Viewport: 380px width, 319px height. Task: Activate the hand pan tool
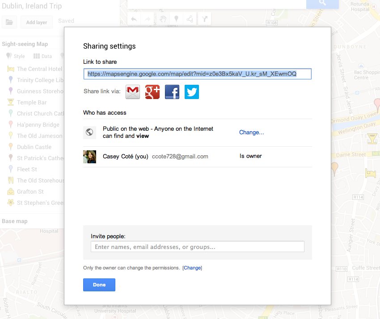(x=163, y=19)
